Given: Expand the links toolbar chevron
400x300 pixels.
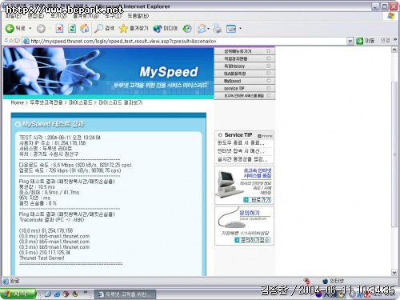Looking at the screenshot, I should 395,40.
